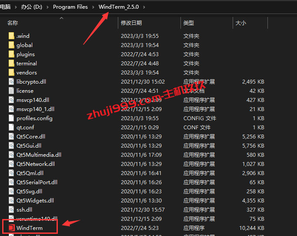Select the qt.conf file name

click(25, 127)
